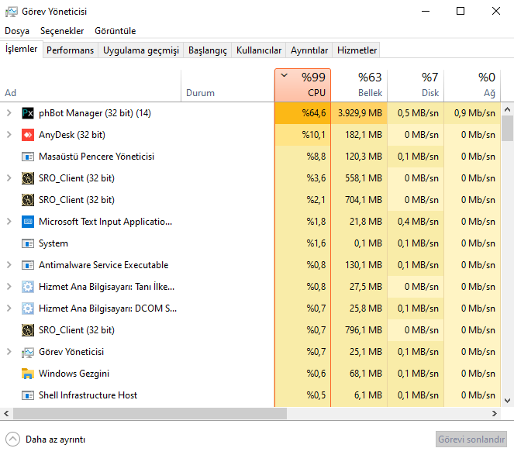Viewport: 514px width, 455px height.
Task: Sort by the CPU column header
Action: point(302,85)
